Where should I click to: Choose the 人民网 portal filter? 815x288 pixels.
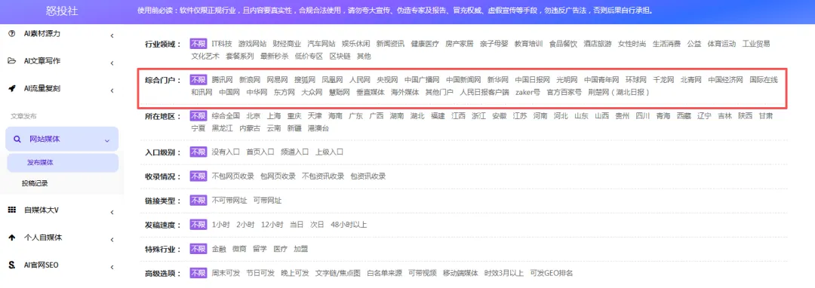coord(360,80)
